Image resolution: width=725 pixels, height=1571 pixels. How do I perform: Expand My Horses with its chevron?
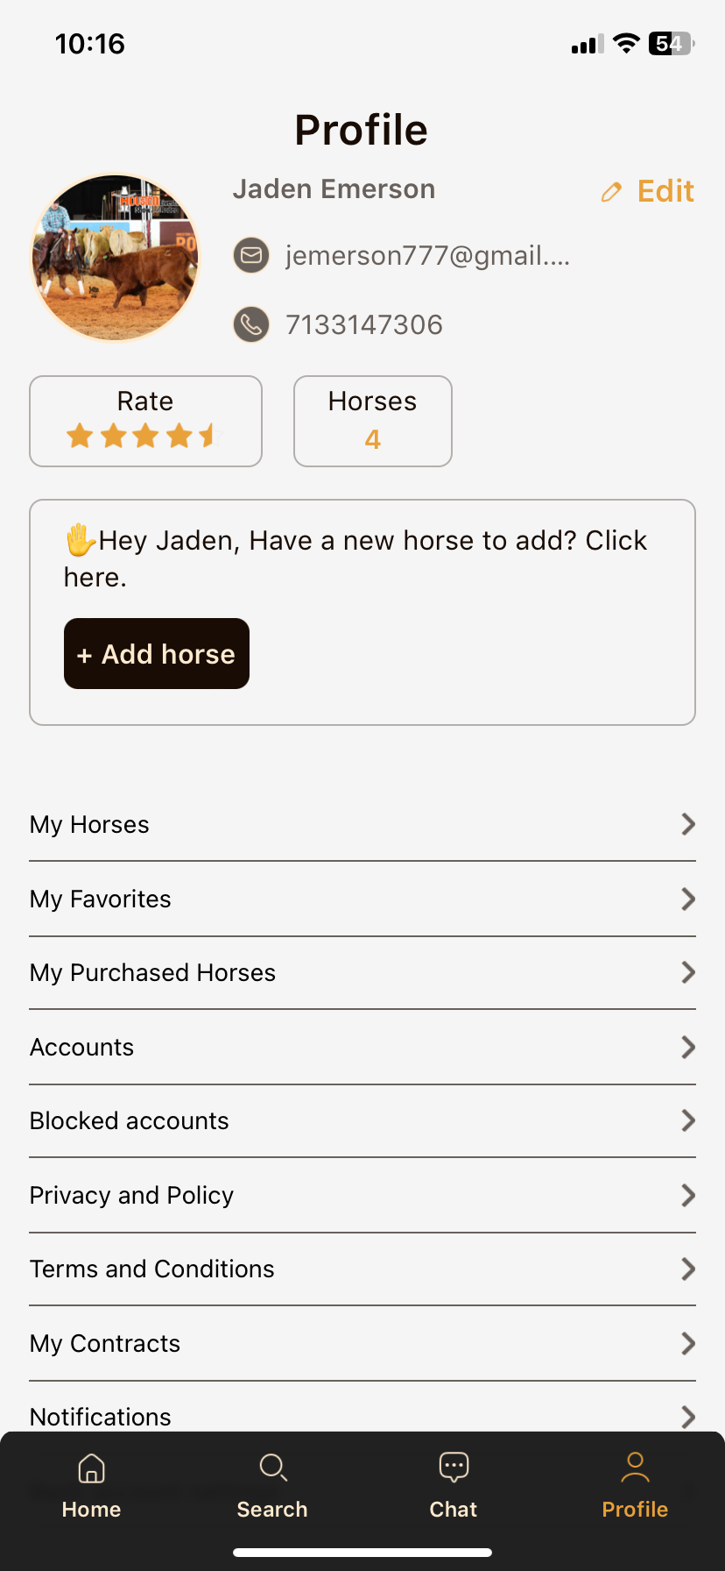point(688,824)
